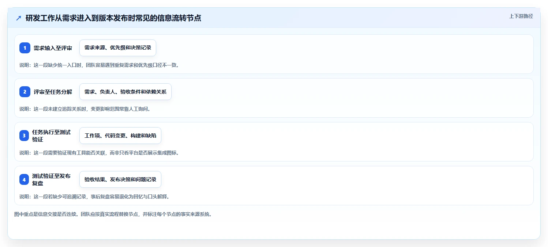The image size is (548, 247).
Task: Select step number 1 badge
Action: [25, 48]
